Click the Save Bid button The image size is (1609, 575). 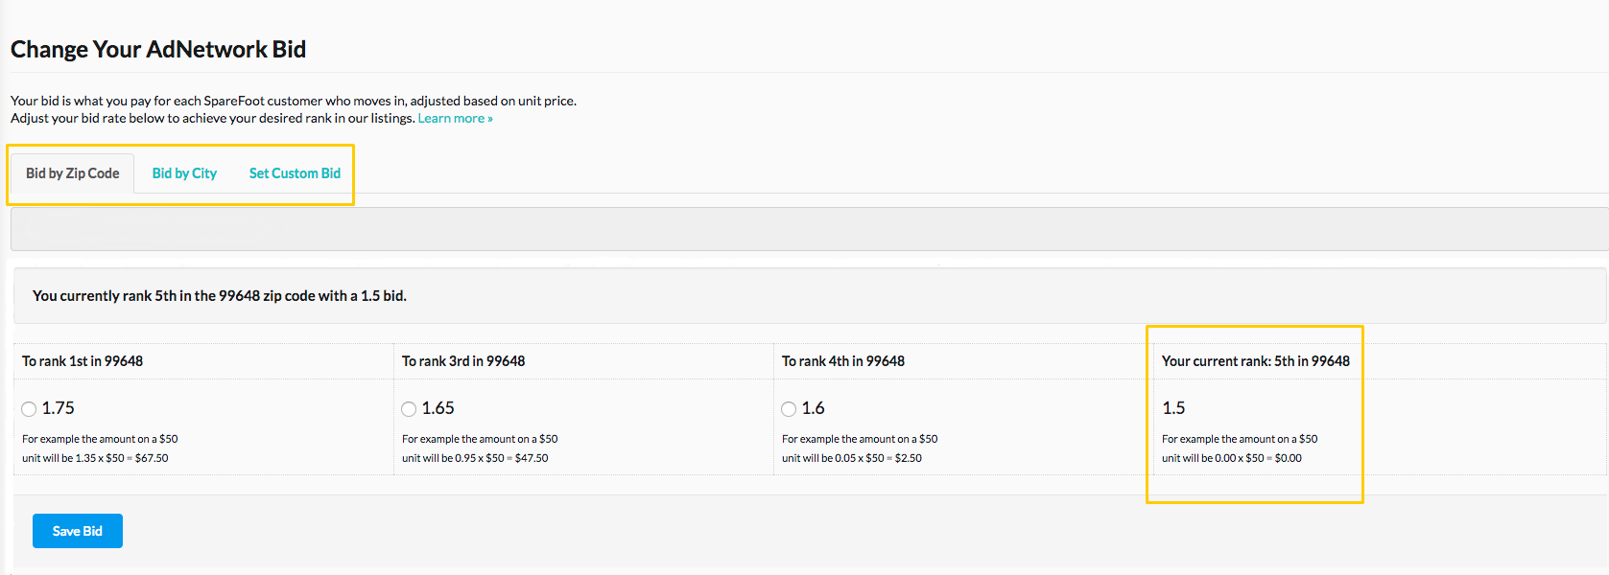click(x=78, y=531)
